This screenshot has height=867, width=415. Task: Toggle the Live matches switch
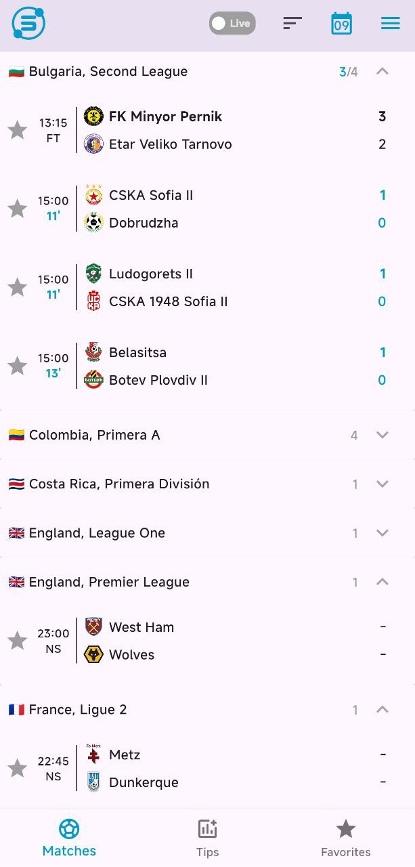(232, 23)
